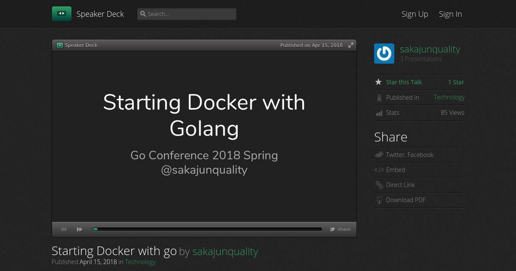
Task: Expand player to fullscreen
Action: 351,45
